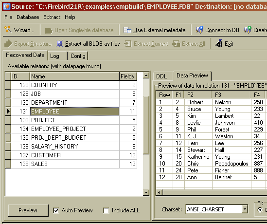Click the Wizard... toolbar label
Screen dimensions: 267x224
coord(24,30)
